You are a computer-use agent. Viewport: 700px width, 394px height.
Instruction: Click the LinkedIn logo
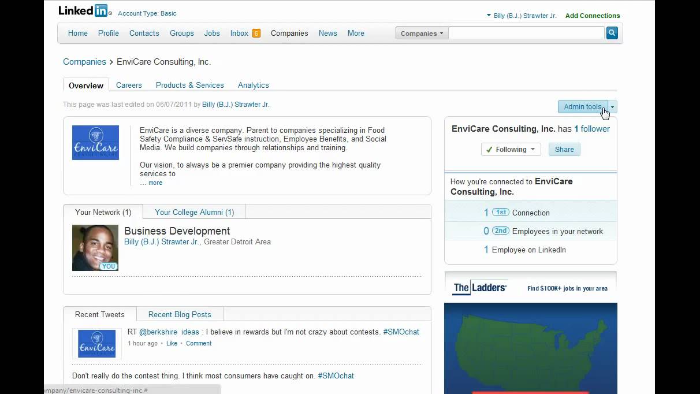point(85,10)
